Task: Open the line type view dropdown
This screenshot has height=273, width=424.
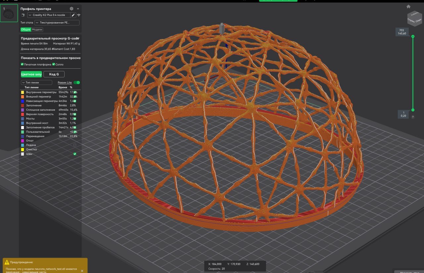Action: click(36, 82)
